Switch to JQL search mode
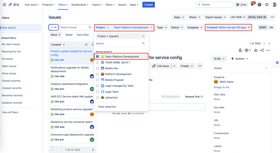The image size is (280, 153). (271, 27)
